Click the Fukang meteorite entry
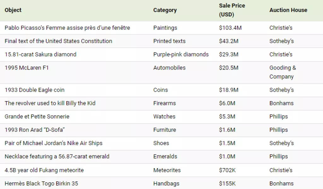This screenshot has height=189, width=323. (44, 170)
